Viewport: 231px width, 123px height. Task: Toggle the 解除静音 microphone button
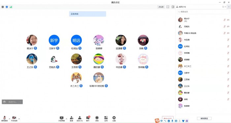[x=5, y=119]
